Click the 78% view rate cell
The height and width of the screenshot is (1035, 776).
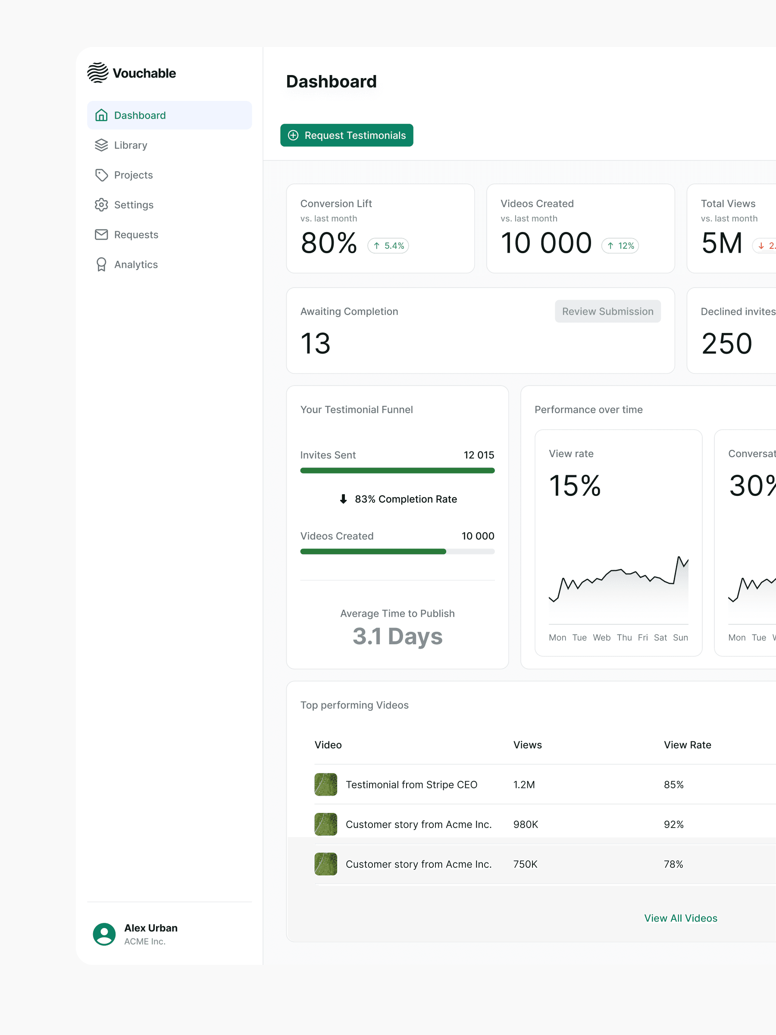click(x=673, y=864)
